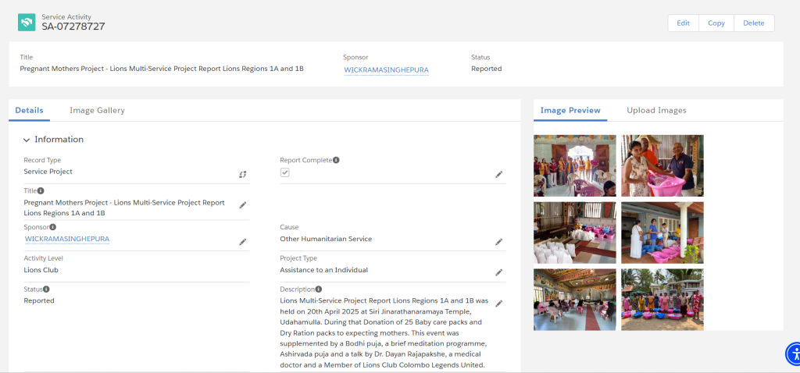The height and width of the screenshot is (373, 800).
Task: Open thumbnail of outdoor group photo with basins
Action: point(662,300)
